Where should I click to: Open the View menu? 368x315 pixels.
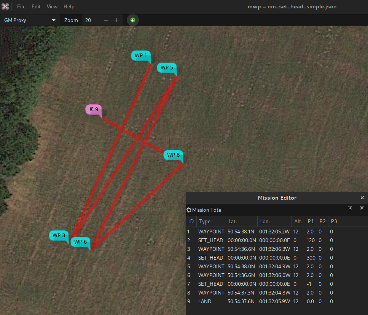(52, 6)
